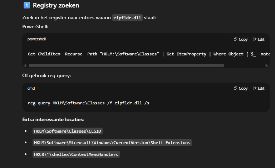Click the left scroll arrow of powershell block

[25, 65]
